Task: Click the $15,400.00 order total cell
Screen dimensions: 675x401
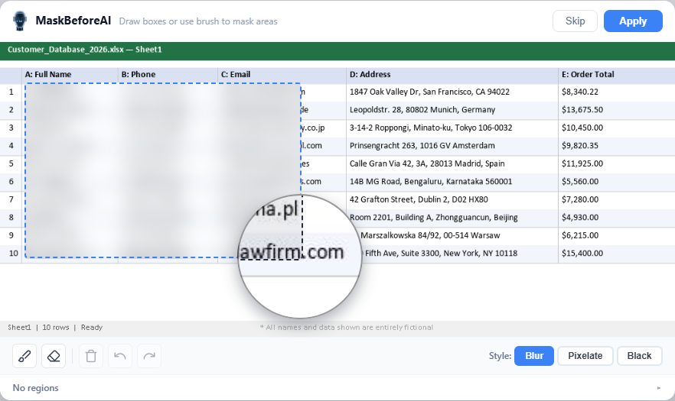Action: (x=582, y=253)
